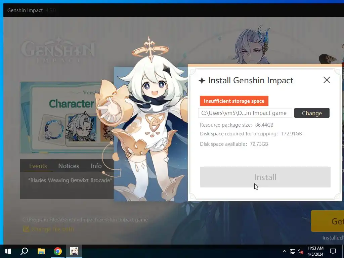This screenshot has width=344, height=258.
Task: Switch to the Info tab
Action: [96, 166]
